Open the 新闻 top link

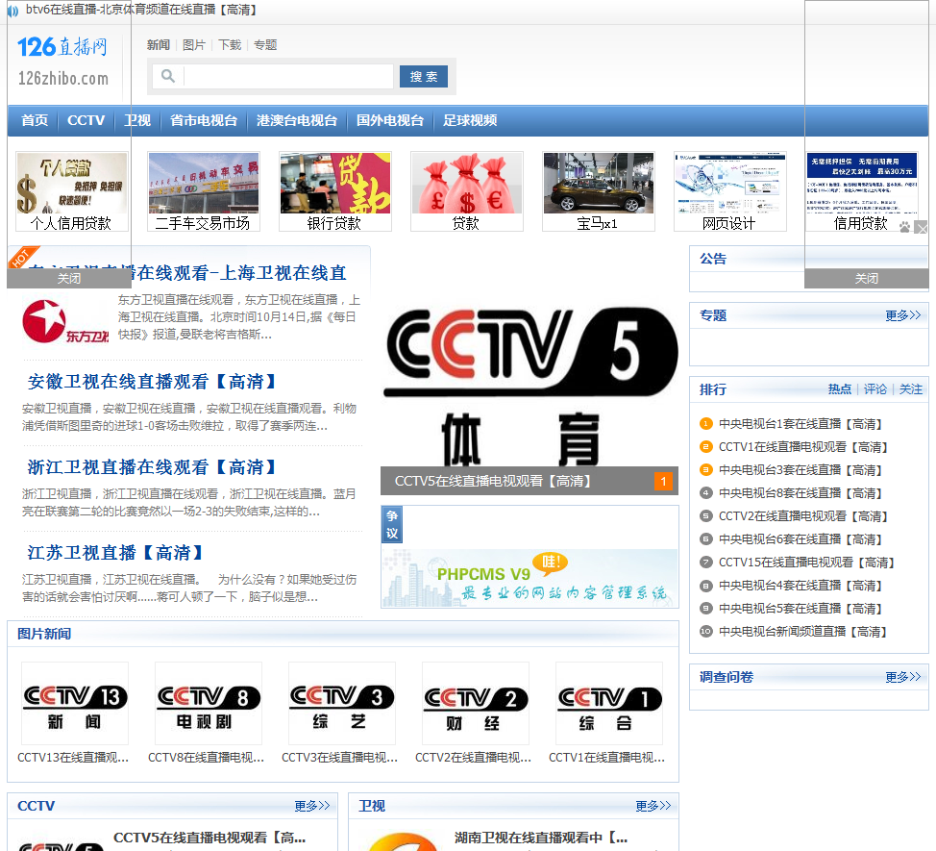click(159, 45)
